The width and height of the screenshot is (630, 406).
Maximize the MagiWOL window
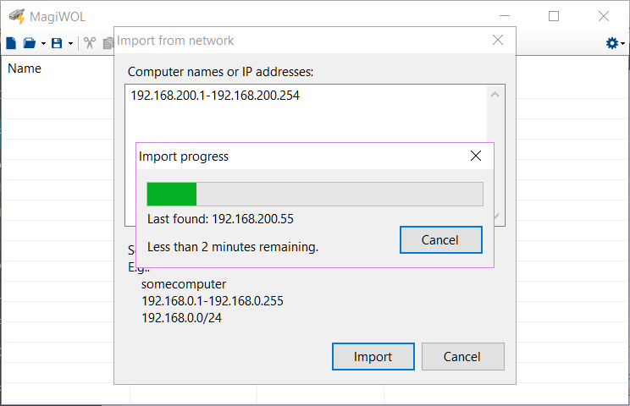(554, 16)
